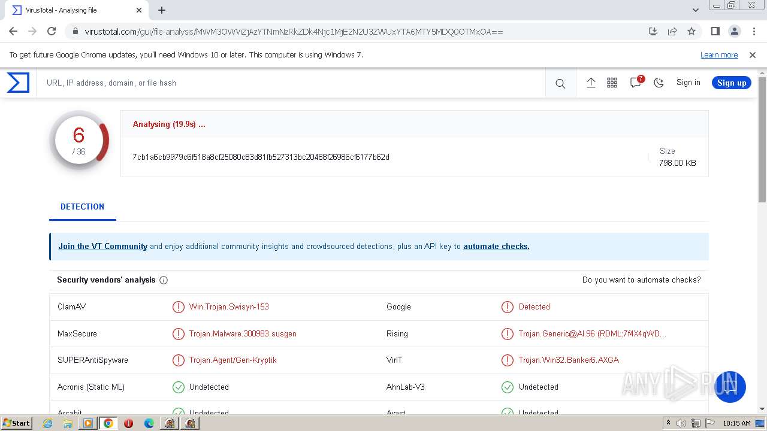Click the Security vendors' analysis info icon

[164, 280]
